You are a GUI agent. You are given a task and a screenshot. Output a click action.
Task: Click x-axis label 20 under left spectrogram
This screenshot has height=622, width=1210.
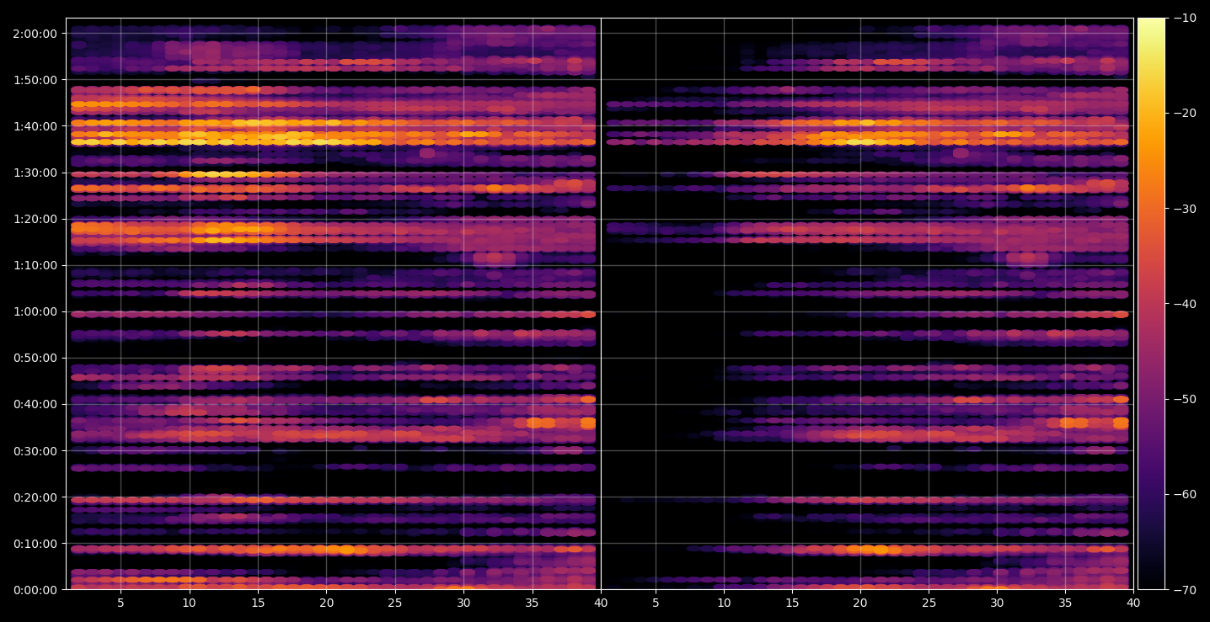(326, 603)
